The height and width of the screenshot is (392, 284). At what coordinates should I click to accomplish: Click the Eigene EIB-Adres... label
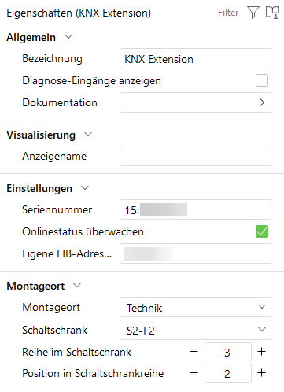(x=67, y=254)
